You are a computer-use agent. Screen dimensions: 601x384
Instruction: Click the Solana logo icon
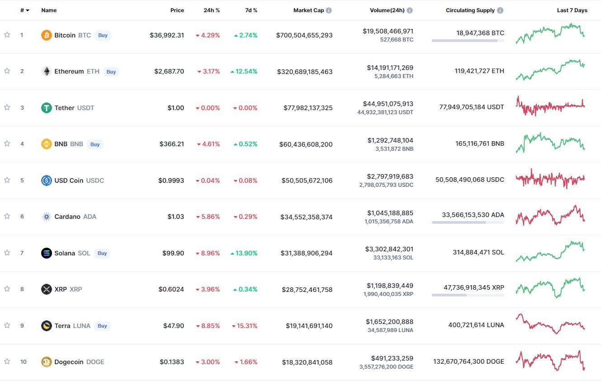coord(47,253)
